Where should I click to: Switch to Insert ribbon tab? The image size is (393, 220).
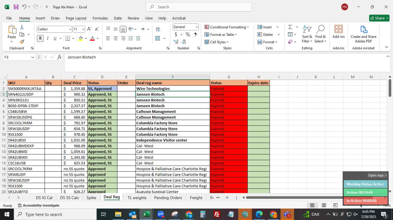[40, 18]
